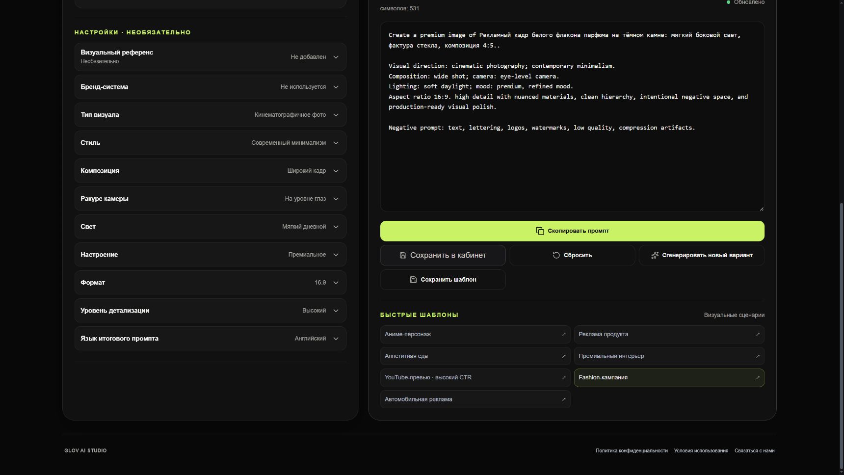844x475 pixels.
Task: Click inside the generated prompt text area
Action: [x=572, y=117]
